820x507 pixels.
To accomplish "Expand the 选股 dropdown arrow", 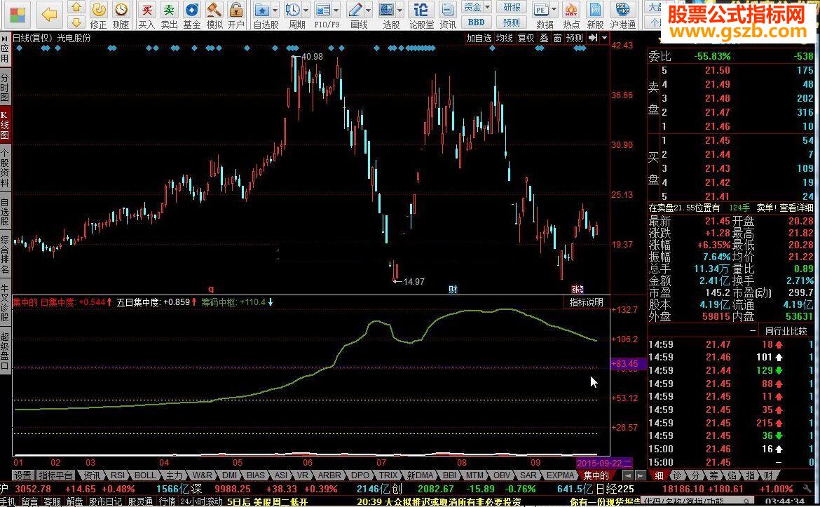I will click(x=400, y=11).
